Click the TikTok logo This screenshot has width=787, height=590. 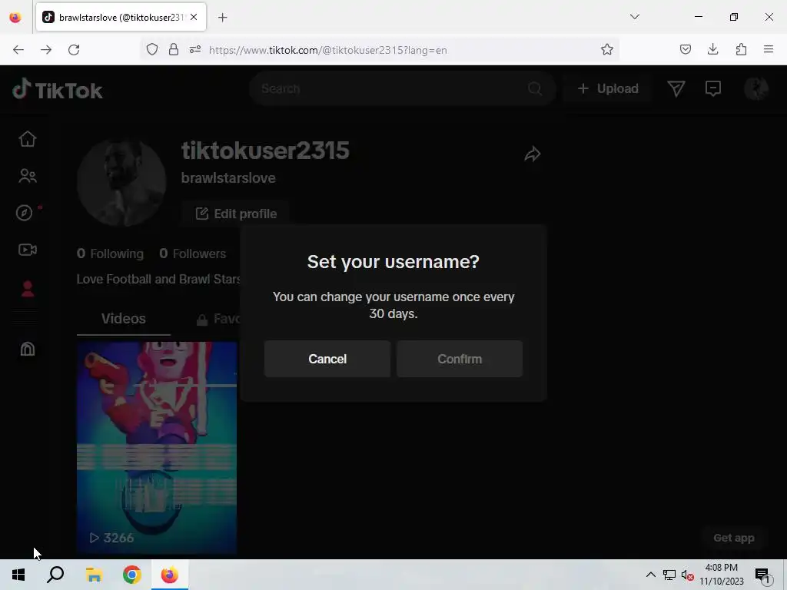click(57, 90)
